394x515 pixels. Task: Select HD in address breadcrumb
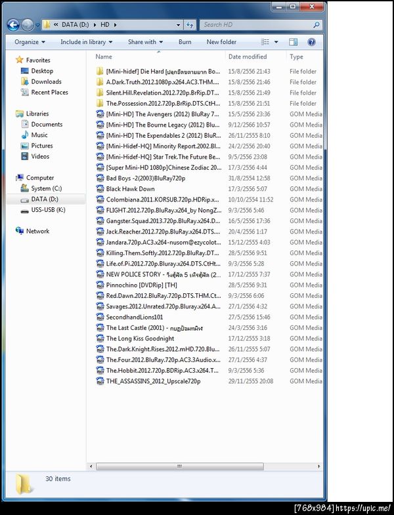point(105,25)
